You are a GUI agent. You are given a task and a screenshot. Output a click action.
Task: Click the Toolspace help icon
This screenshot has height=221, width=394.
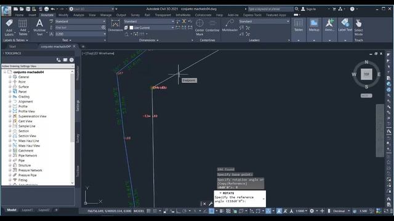(71, 60)
